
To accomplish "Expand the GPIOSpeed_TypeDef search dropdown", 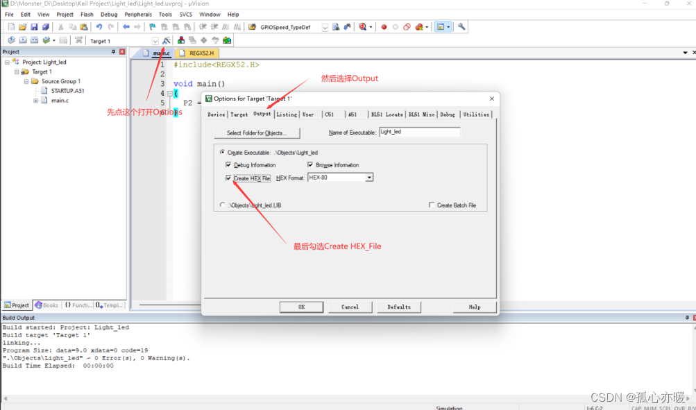I will coord(325,28).
